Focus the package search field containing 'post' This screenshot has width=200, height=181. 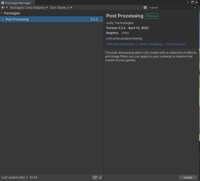172,8
